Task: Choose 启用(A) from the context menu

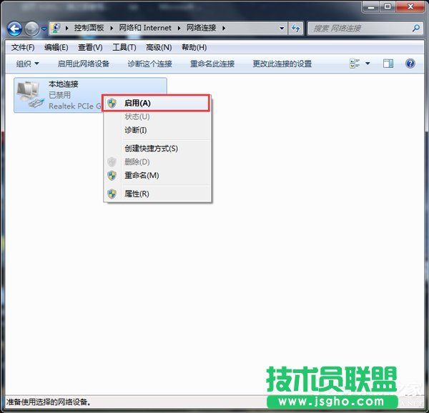Action: (x=156, y=103)
